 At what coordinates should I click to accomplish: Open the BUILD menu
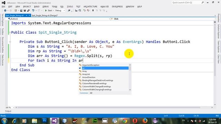coord(37,7)
